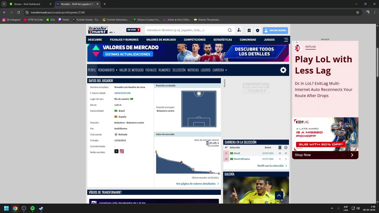Select the SELECCIÓN tab

179,70
